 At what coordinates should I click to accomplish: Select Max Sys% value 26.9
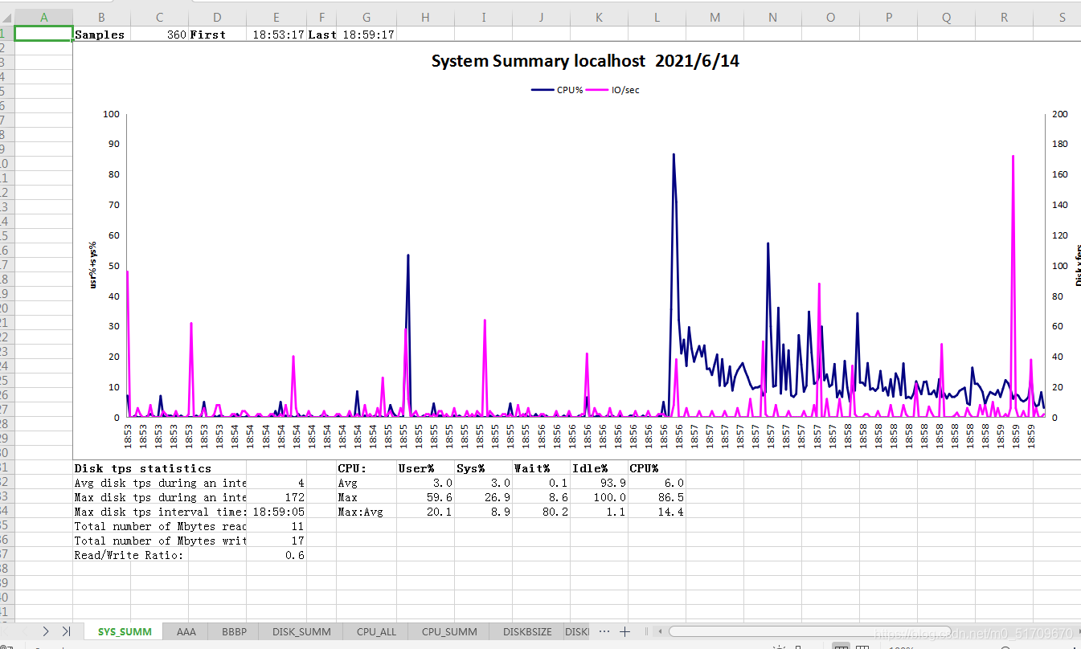click(x=483, y=497)
